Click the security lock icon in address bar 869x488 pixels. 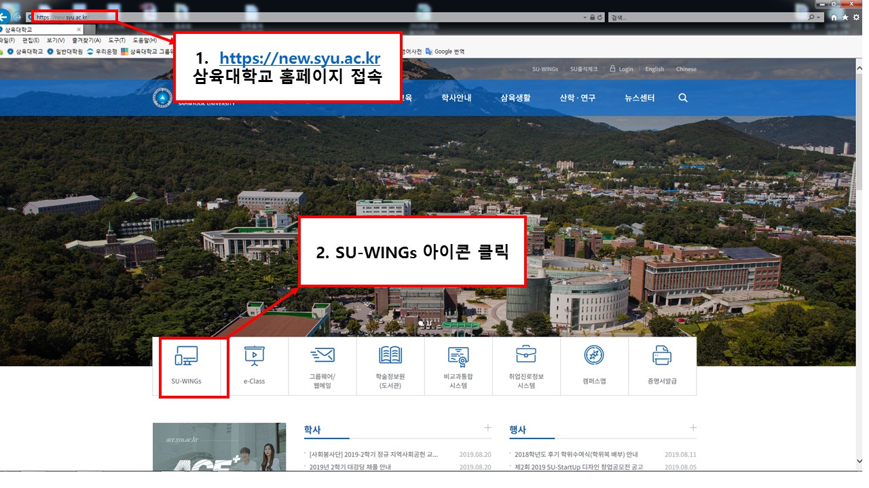pyautogui.click(x=593, y=17)
